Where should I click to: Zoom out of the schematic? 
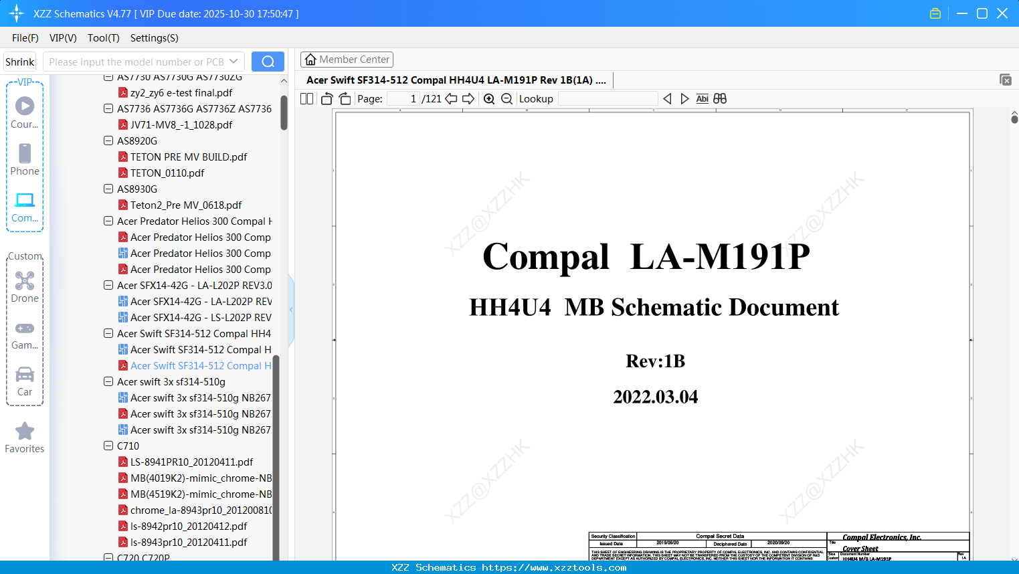507,99
